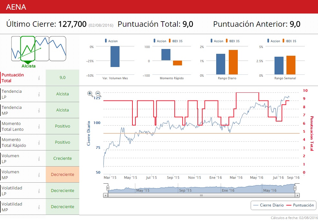Open info icon for Volumen MP

tap(39, 175)
